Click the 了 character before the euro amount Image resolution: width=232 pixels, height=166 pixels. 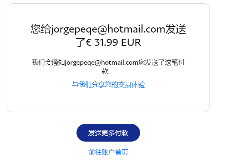coord(81,43)
